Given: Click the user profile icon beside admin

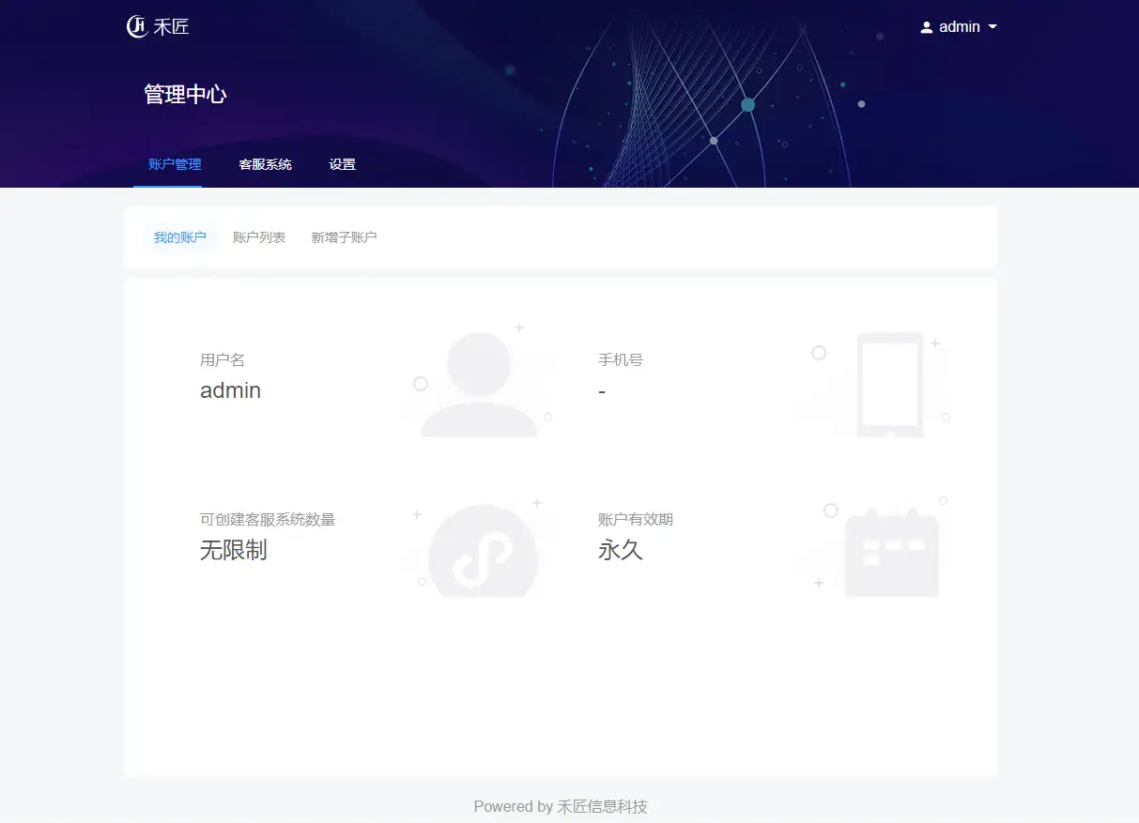Looking at the screenshot, I should (x=927, y=26).
